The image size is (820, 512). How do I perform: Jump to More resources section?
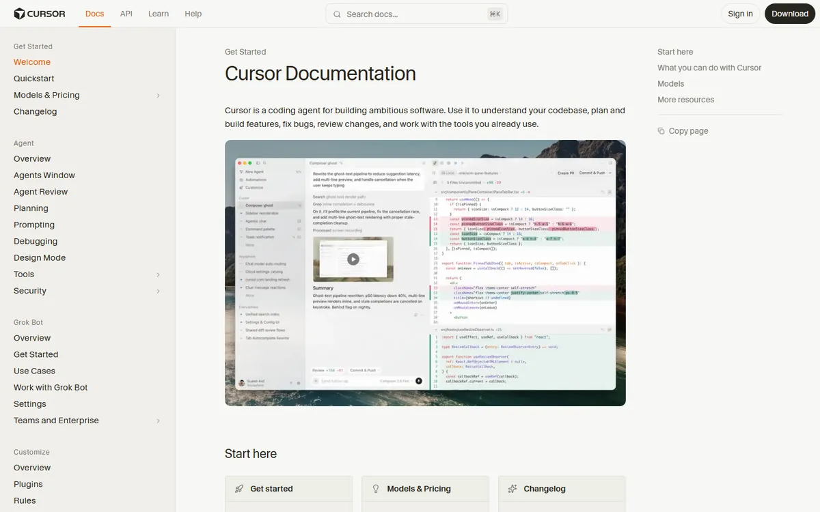coord(685,100)
